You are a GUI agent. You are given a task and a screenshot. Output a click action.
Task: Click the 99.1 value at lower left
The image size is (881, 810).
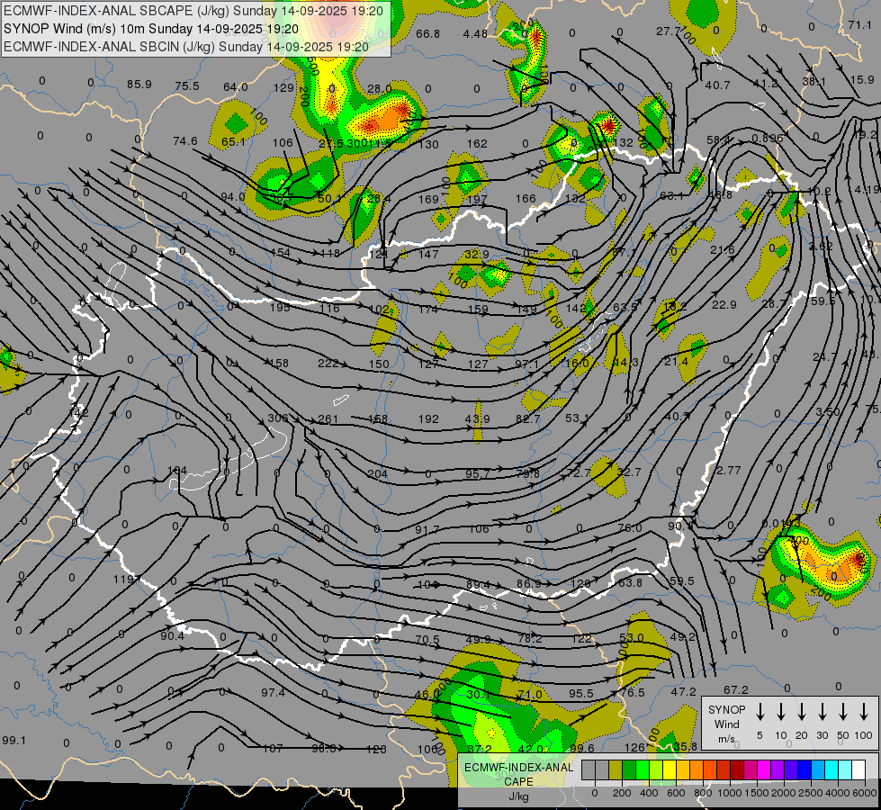(x=14, y=741)
